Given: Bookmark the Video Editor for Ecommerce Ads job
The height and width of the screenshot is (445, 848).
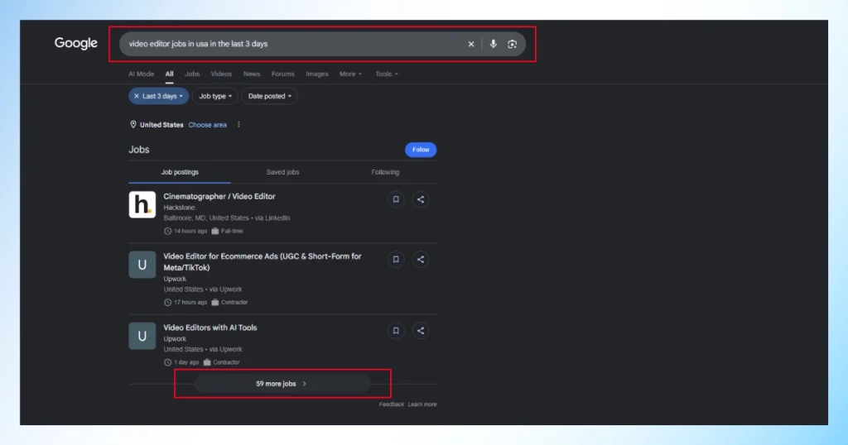Looking at the screenshot, I should 395,259.
